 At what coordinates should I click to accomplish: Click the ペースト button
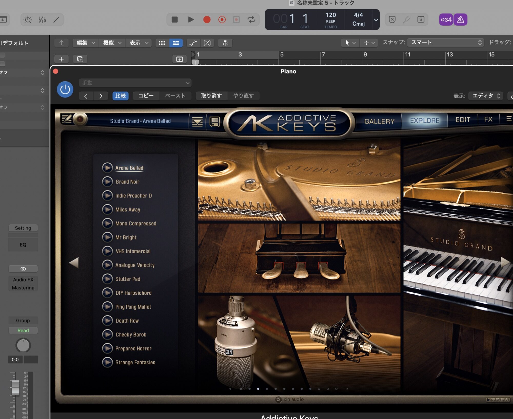coord(175,96)
